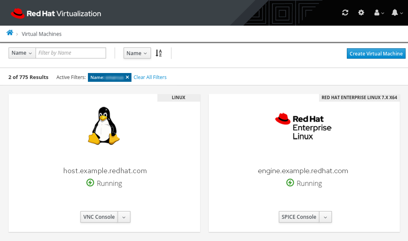Open the settings gear menu
Viewport: 408px width, 241px height.
361,12
